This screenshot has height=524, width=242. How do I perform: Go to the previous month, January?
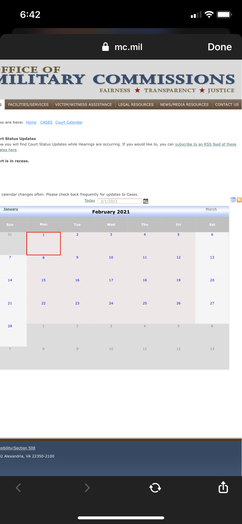pyautogui.click(x=11, y=209)
